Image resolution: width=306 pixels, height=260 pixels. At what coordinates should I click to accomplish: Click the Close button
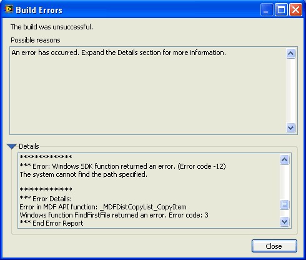point(274,246)
